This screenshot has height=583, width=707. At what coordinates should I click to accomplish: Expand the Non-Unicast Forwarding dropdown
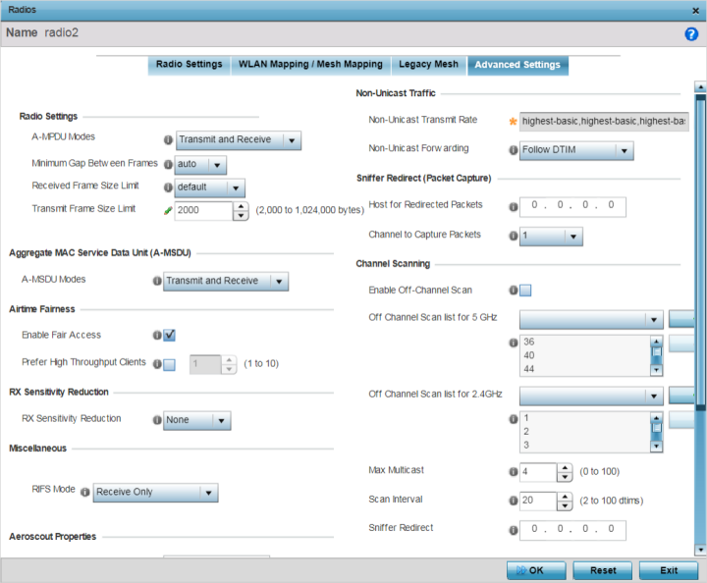(576, 150)
